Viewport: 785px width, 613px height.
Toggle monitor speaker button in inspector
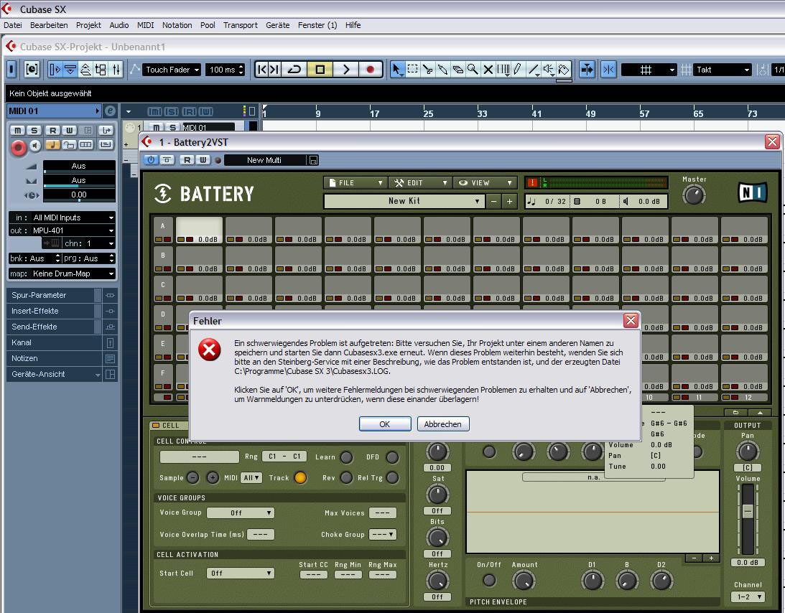[x=35, y=145]
